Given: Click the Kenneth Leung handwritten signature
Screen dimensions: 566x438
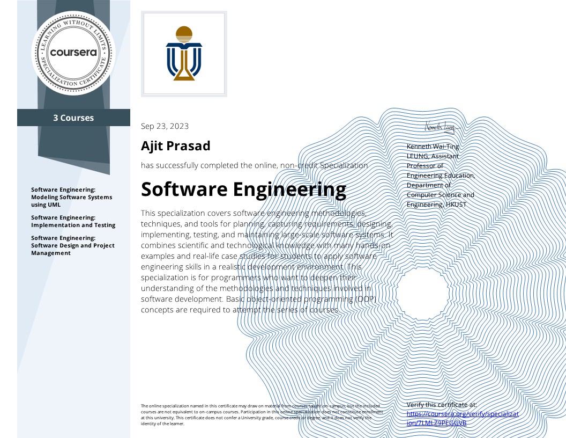Looking at the screenshot, I should [x=442, y=127].
